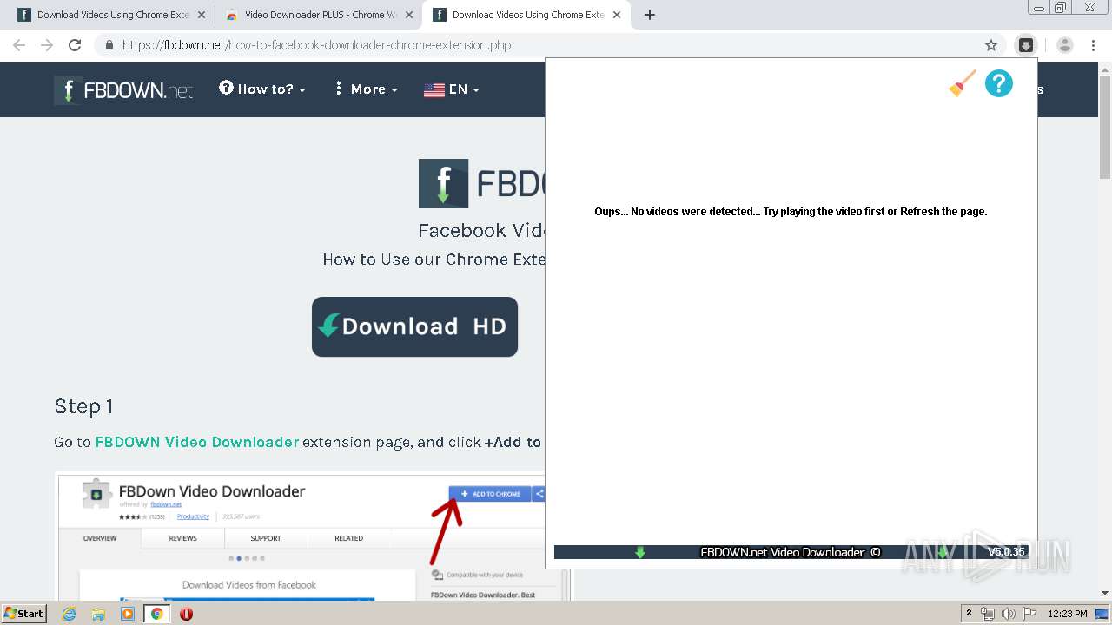This screenshot has height=625, width=1112.
Task: Click the Download HD button
Action: coord(414,326)
